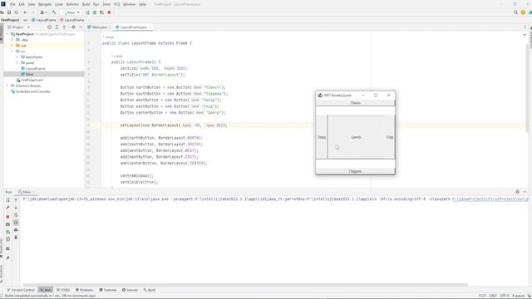This screenshot has height=299, width=532.
Task: Click the Synchronize/reload toolbar icon
Action: (x=17, y=12)
